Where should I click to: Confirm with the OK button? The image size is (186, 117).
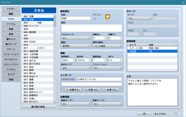144,114
